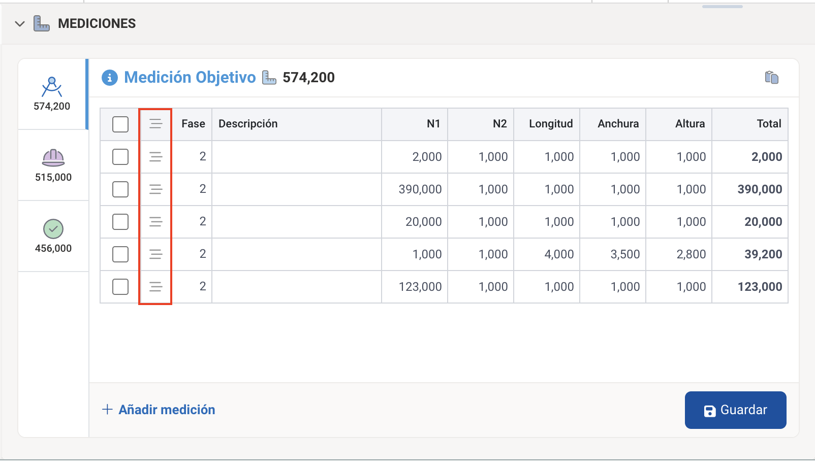This screenshot has height=469, width=815.
Task: Click the paste clipboard icon
Action: [x=771, y=77]
